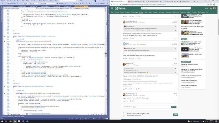Image resolution: width=219 pixels, height=123 pixels.
Task: Expand the Fler dropdown in Byggahus navigation
Action: tap(207, 12)
